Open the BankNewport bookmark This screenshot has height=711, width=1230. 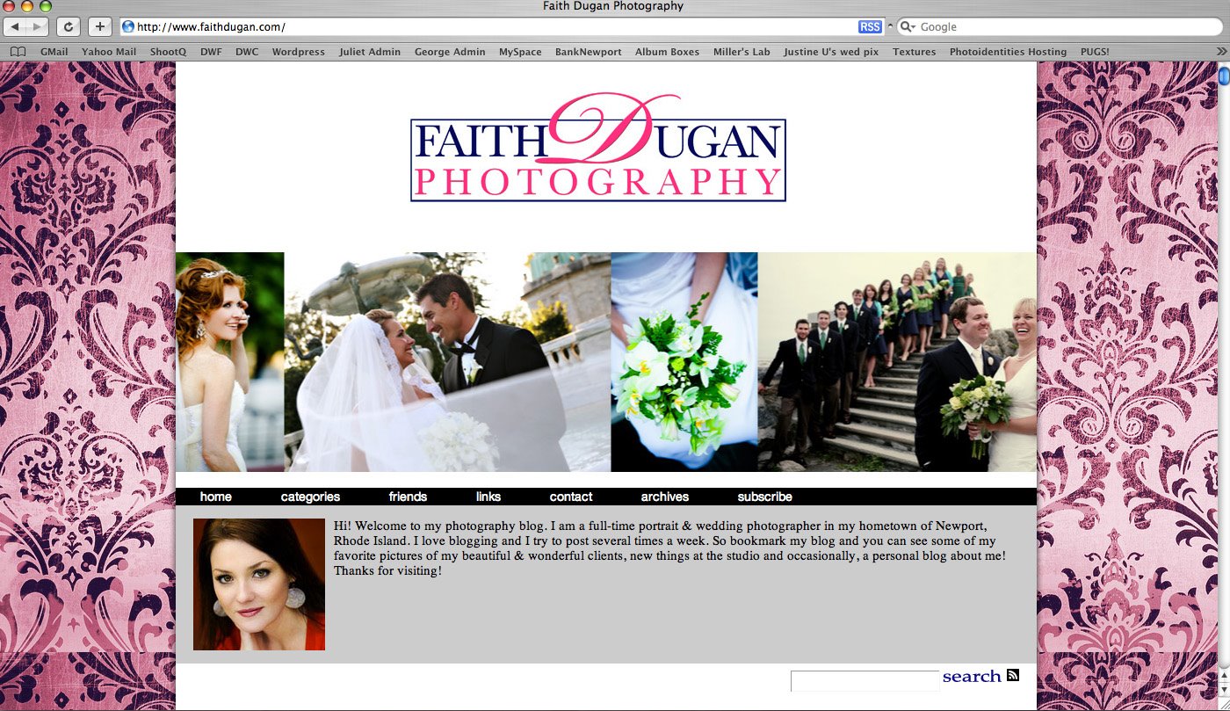pyautogui.click(x=588, y=52)
